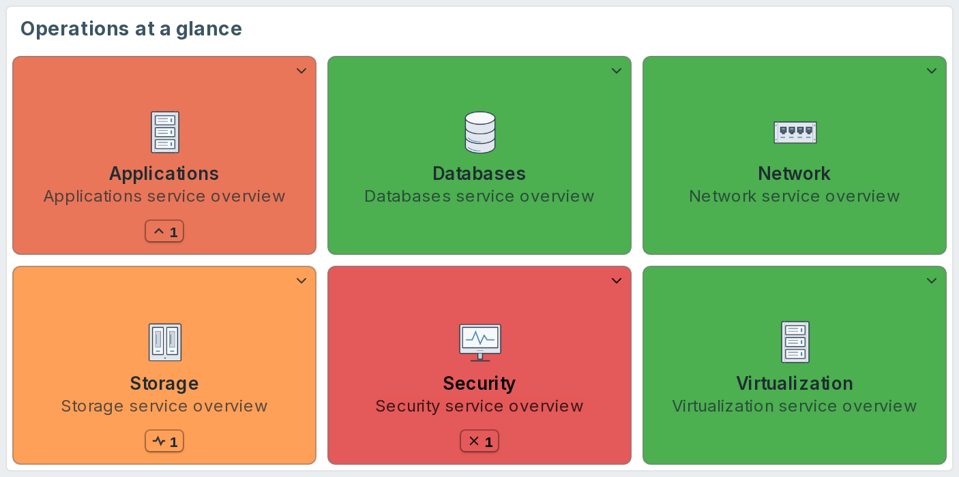Expand the Storage tile dropdown chevron
Image resolution: width=959 pixels, height=477 pixels.
pyautogui.click(x=301, y=281)
